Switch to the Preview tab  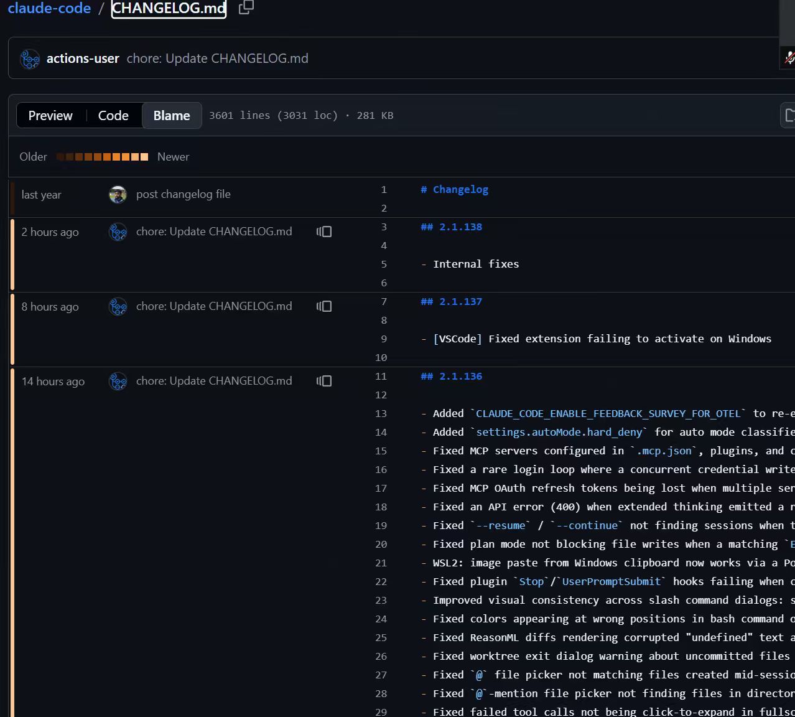tap(50, 116)
